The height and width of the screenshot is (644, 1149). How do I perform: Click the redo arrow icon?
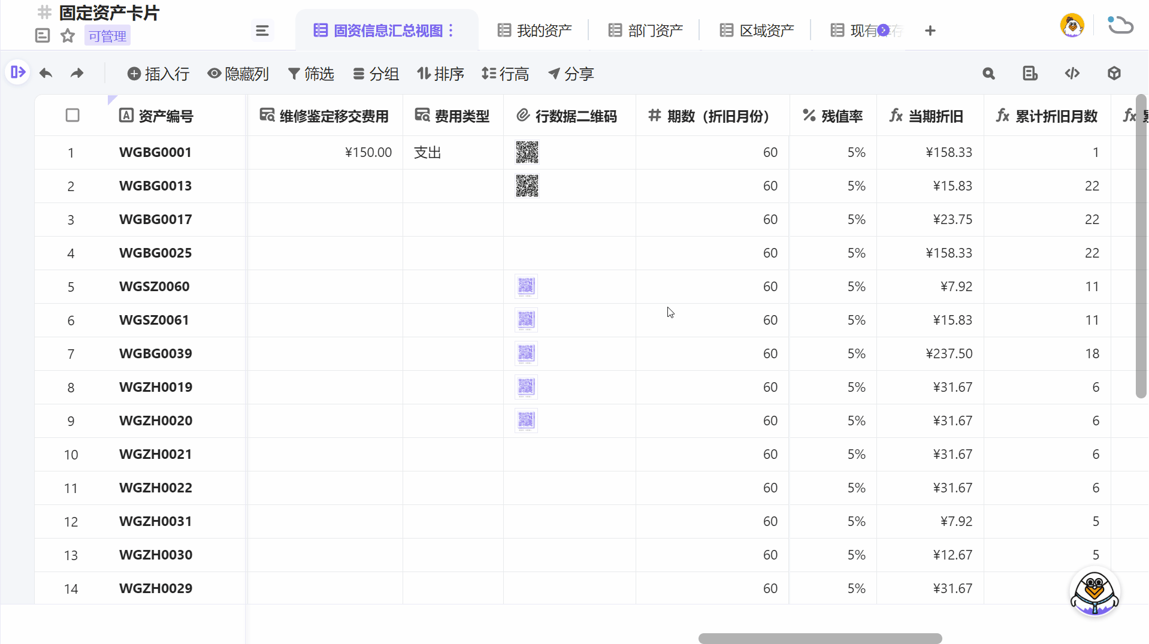coord(76,73)
